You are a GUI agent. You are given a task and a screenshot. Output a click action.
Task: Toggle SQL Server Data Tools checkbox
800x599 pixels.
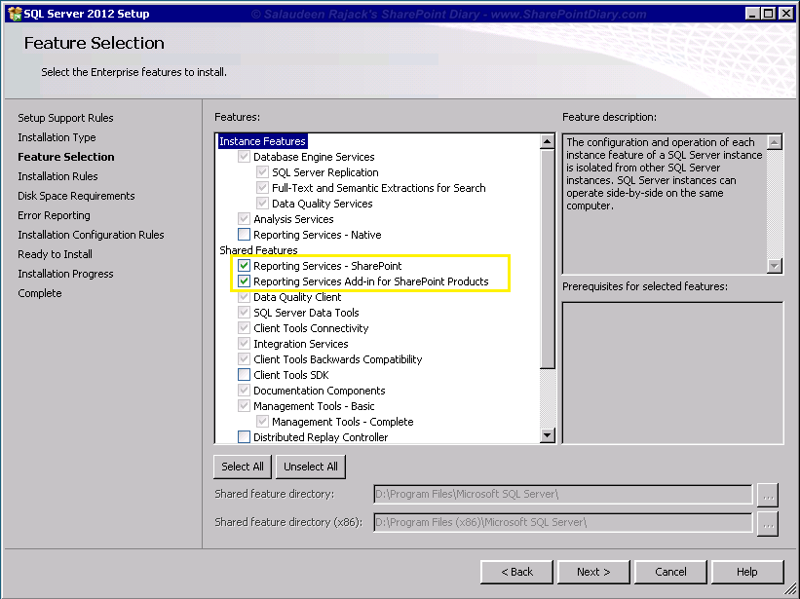tap(244, 313)
